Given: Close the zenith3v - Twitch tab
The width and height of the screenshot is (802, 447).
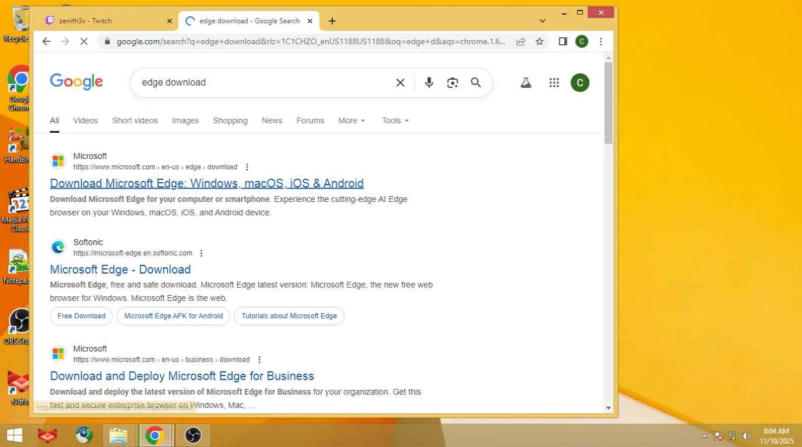Looking at the screenshot, I should (x=170, y=21).
